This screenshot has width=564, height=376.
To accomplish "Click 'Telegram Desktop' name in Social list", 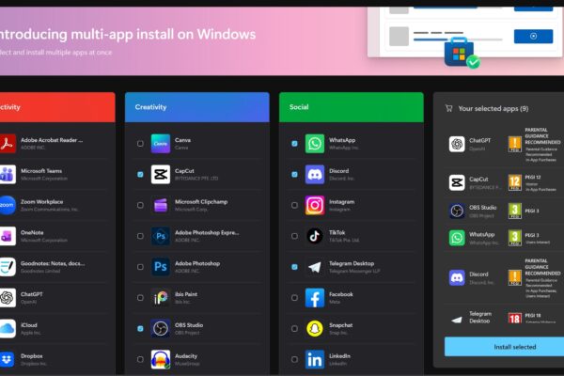I will [x=352, y=263].
